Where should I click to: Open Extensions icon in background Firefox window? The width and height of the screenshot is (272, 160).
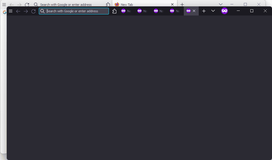click(x=108, y=4)
